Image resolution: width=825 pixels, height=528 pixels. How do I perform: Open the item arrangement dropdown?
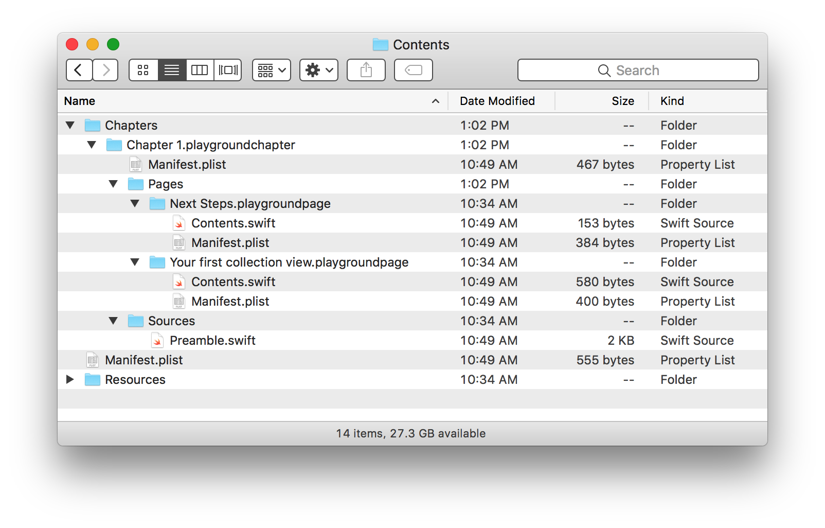point(271,70)
